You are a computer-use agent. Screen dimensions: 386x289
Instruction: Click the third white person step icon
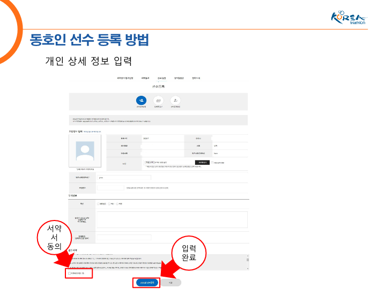[175, 100]
